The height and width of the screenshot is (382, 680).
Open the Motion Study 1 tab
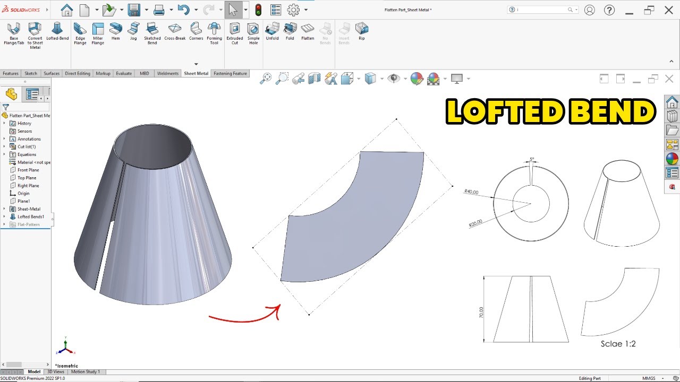pyautogui.click(x=86, y=372)
